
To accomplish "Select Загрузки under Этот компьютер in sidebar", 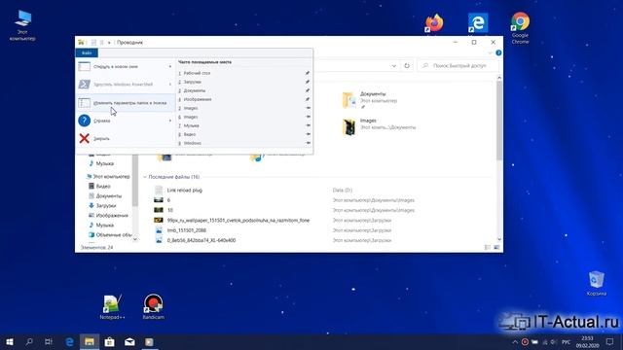I will 106,205.
